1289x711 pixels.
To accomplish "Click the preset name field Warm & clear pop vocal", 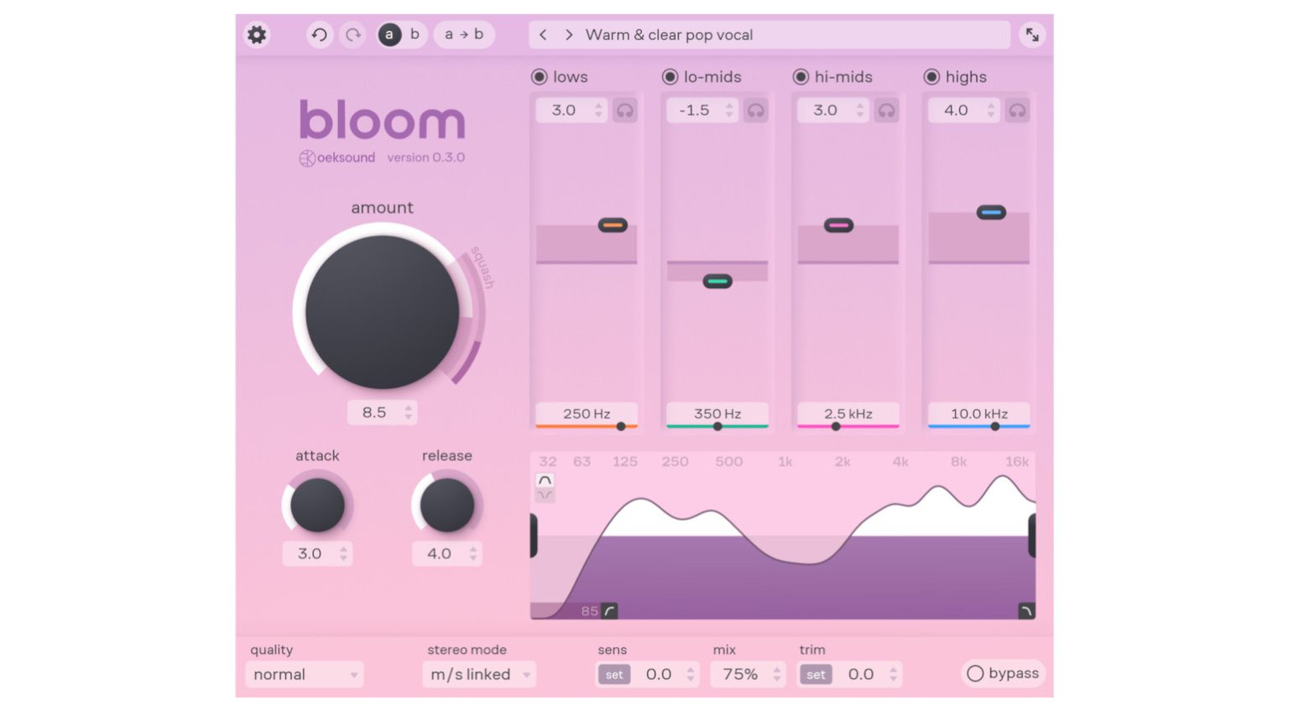I will point(668,34).
